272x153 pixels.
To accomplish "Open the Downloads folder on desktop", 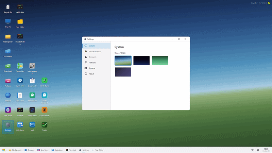I will pos(8,68).
